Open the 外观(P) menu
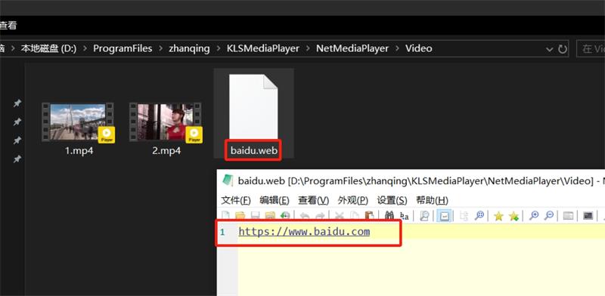This screenshot has height=296, width=605. pos(353,200)
